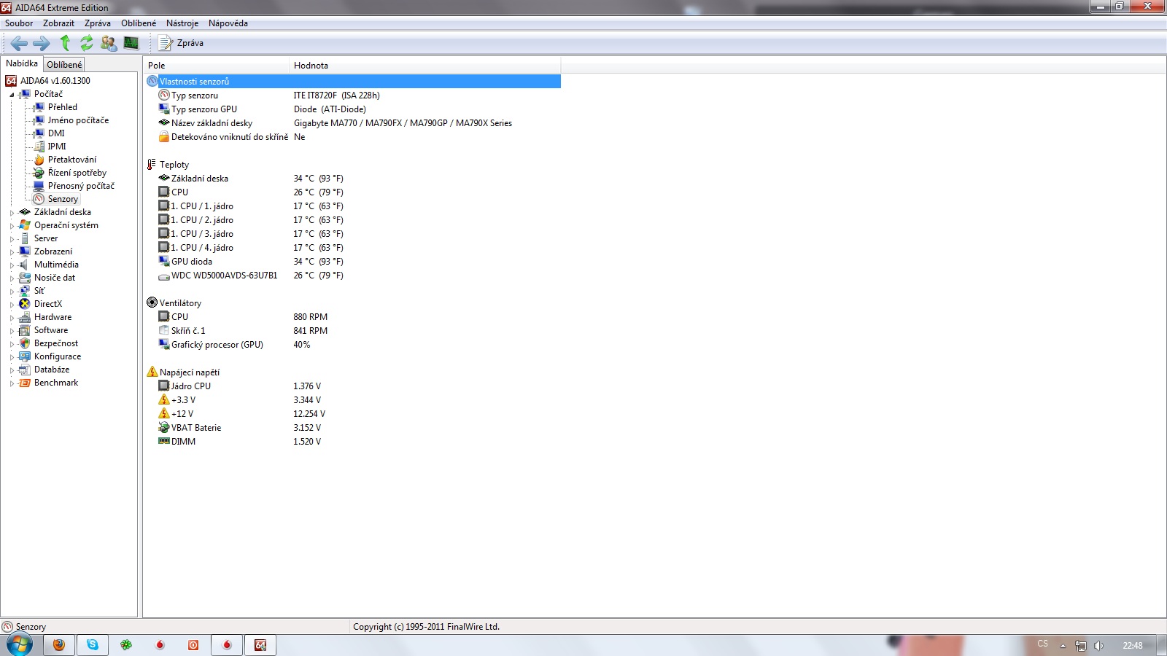Open the Windows Start menu

pos(20,645)
